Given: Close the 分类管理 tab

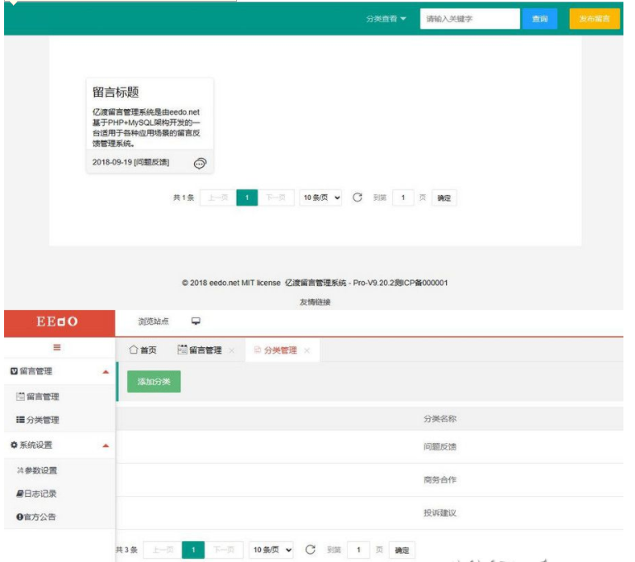Looking at the screenshot, I should click(x=307, y=350).
